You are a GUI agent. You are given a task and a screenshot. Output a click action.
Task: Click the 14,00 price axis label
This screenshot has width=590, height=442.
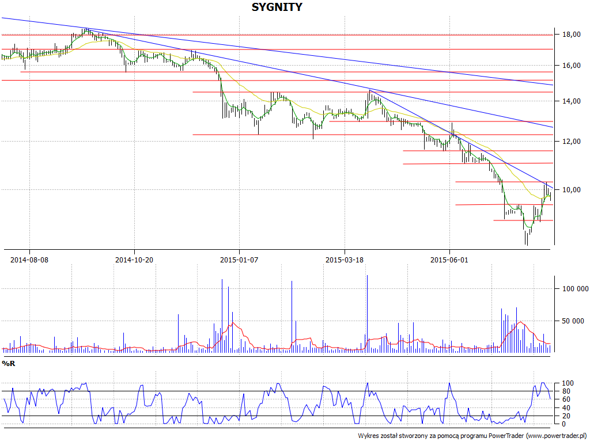[571, 101]
